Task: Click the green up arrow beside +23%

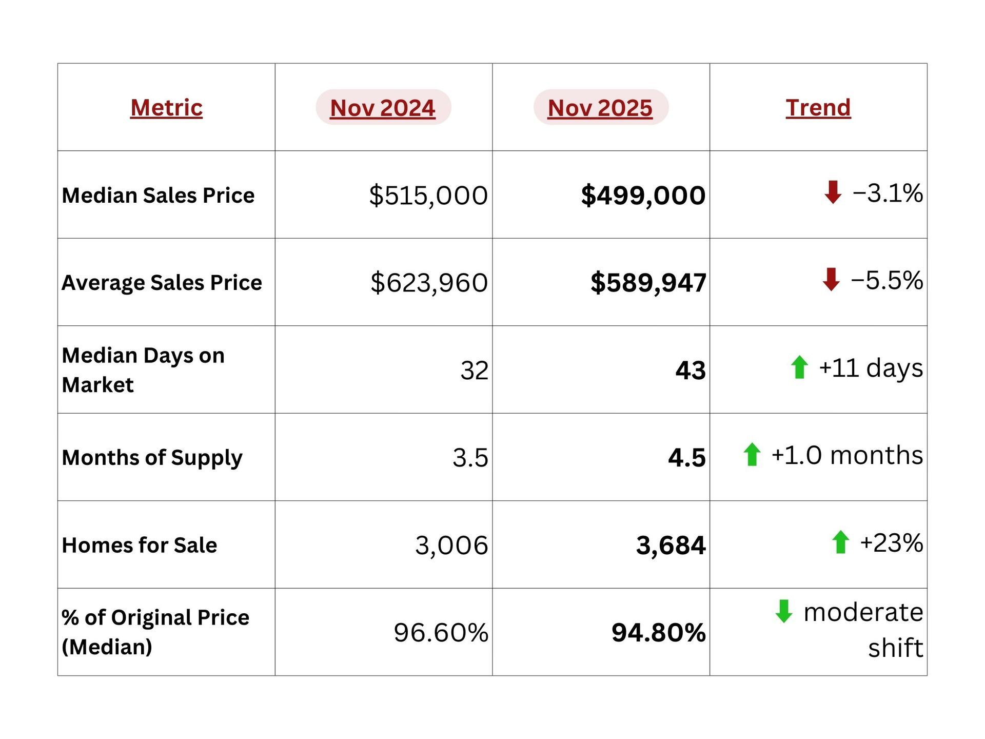Action: pos(840,542)
